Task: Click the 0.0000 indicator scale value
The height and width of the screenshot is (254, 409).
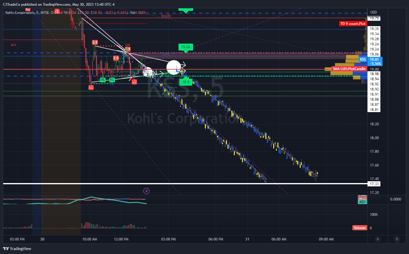Action: click(x=396, y=199)
